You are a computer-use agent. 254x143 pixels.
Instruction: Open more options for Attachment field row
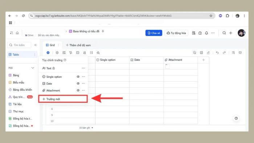click(x=83, y=90)
